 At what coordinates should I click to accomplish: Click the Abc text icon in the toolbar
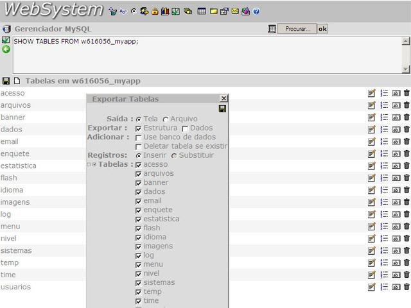pos(123,12)
